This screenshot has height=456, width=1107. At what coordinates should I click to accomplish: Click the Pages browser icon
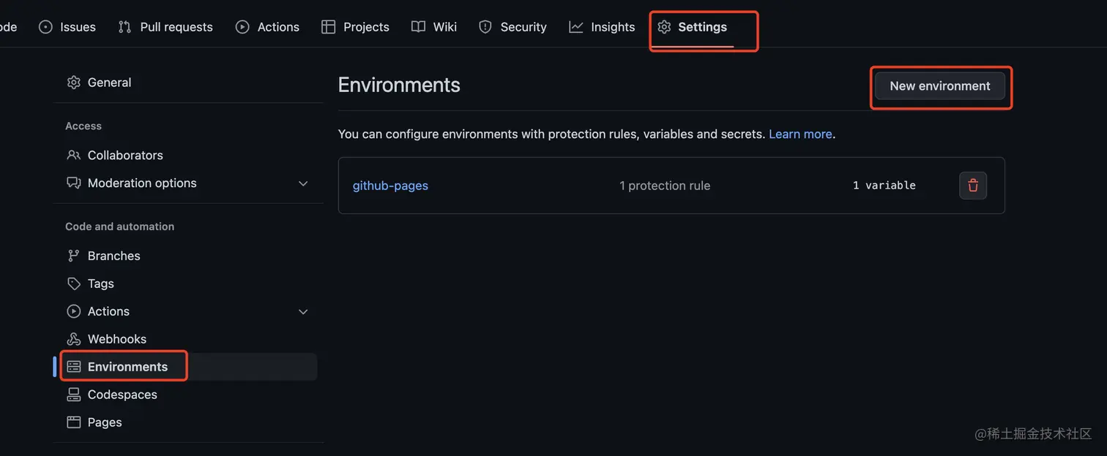click(x=73, y=422)
